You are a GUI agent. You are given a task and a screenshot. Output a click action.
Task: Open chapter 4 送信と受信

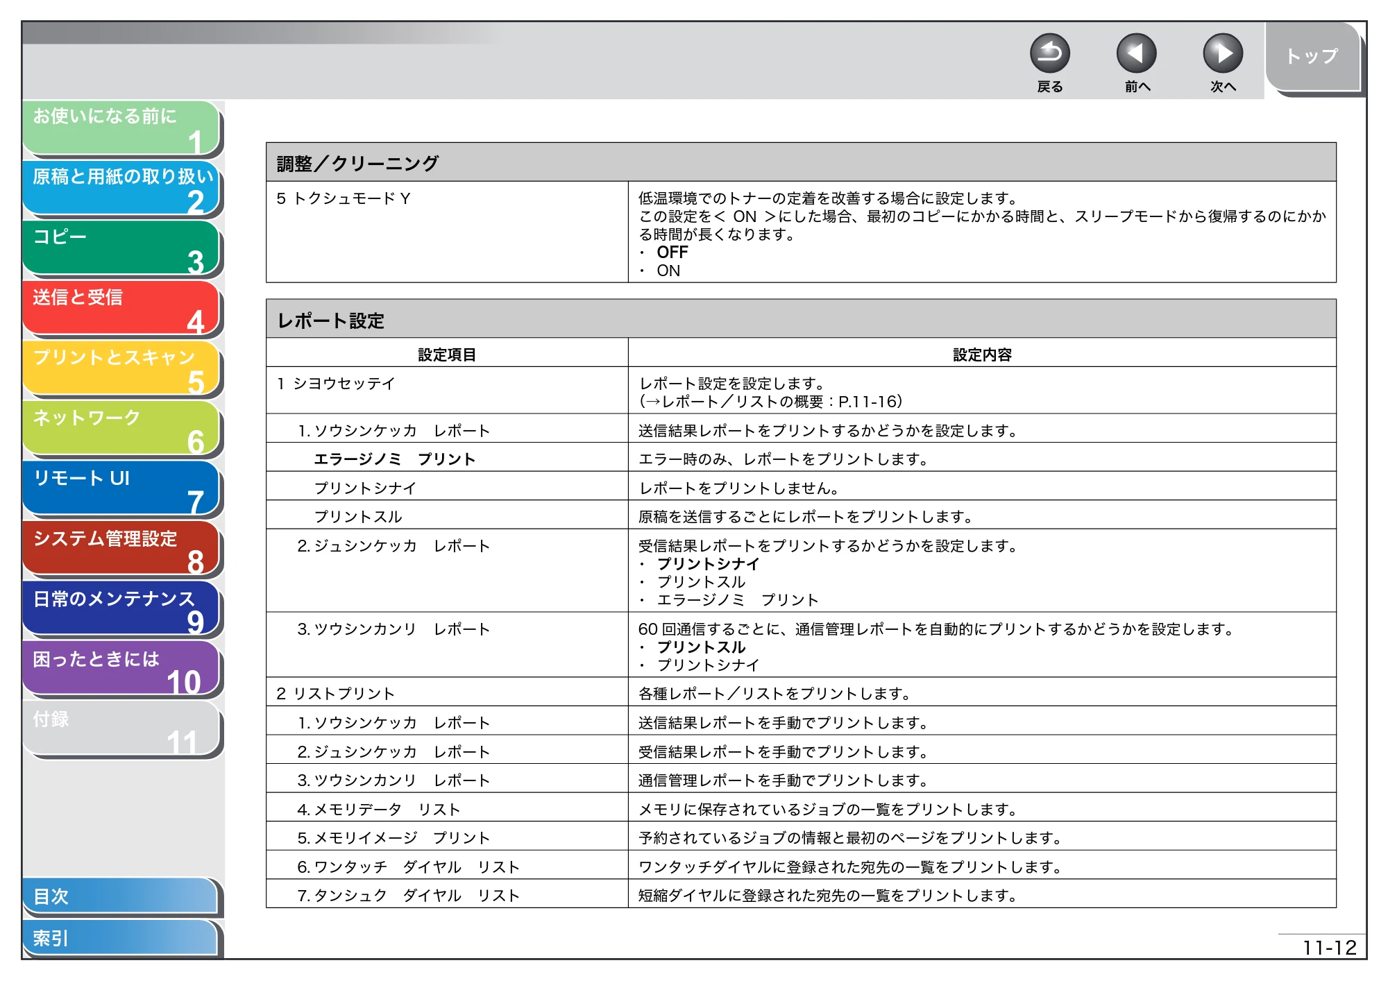[x=121, y=308]
